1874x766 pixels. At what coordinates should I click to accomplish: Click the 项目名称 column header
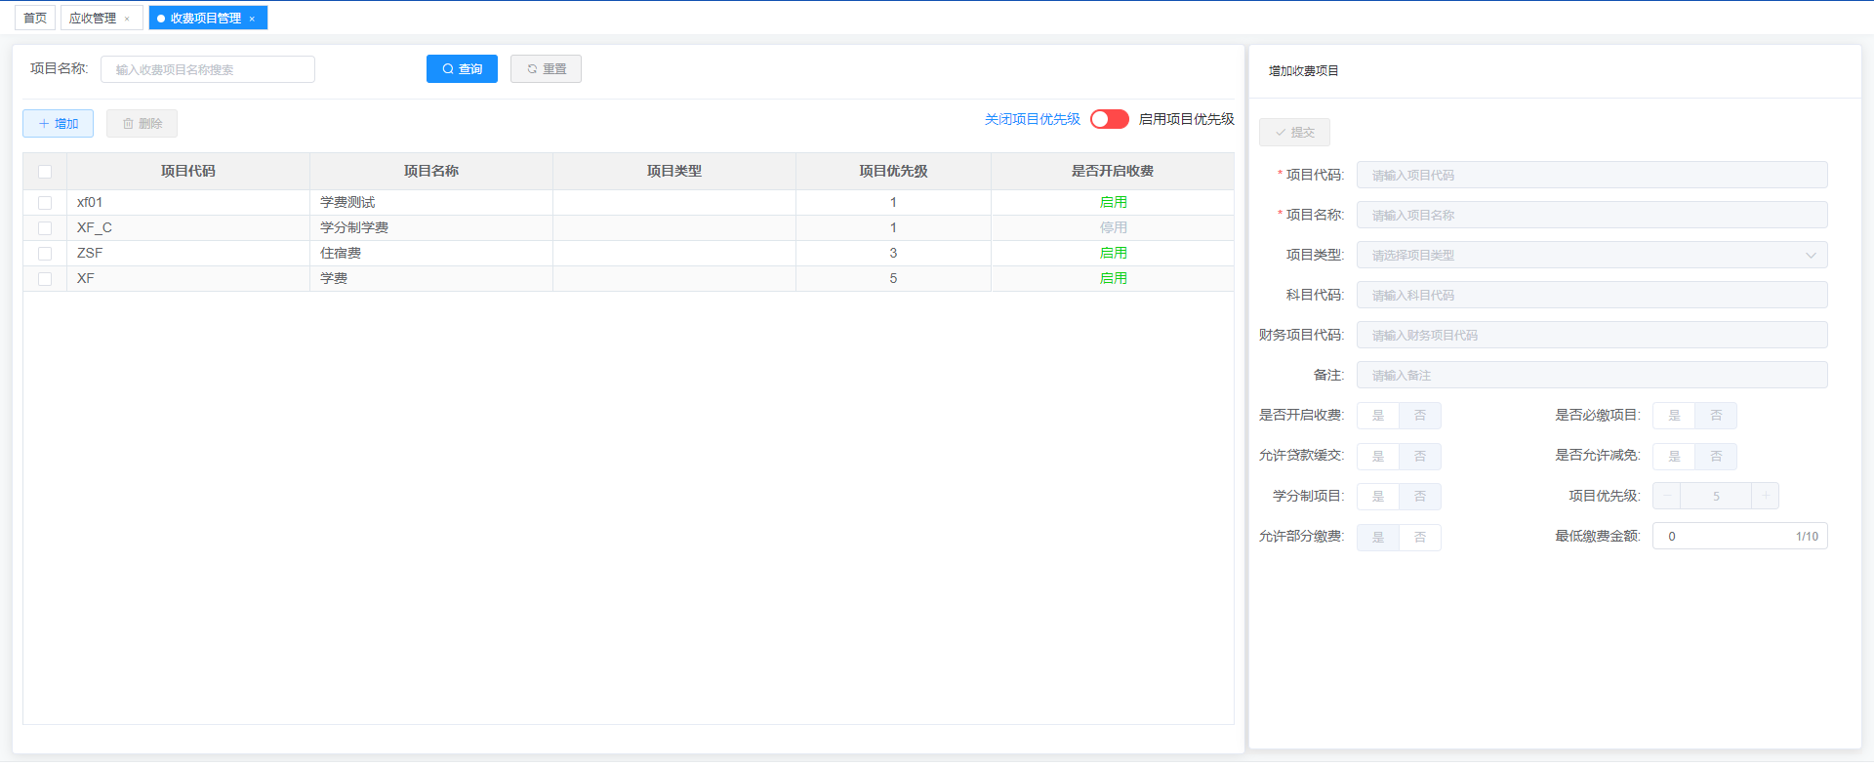[x=431, y=171]
